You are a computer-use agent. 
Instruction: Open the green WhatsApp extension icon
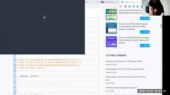134,6
